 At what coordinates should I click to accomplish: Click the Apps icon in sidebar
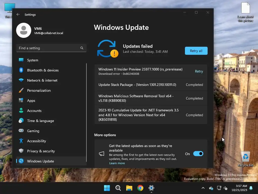pyautogui.click(x=21, y=100)
